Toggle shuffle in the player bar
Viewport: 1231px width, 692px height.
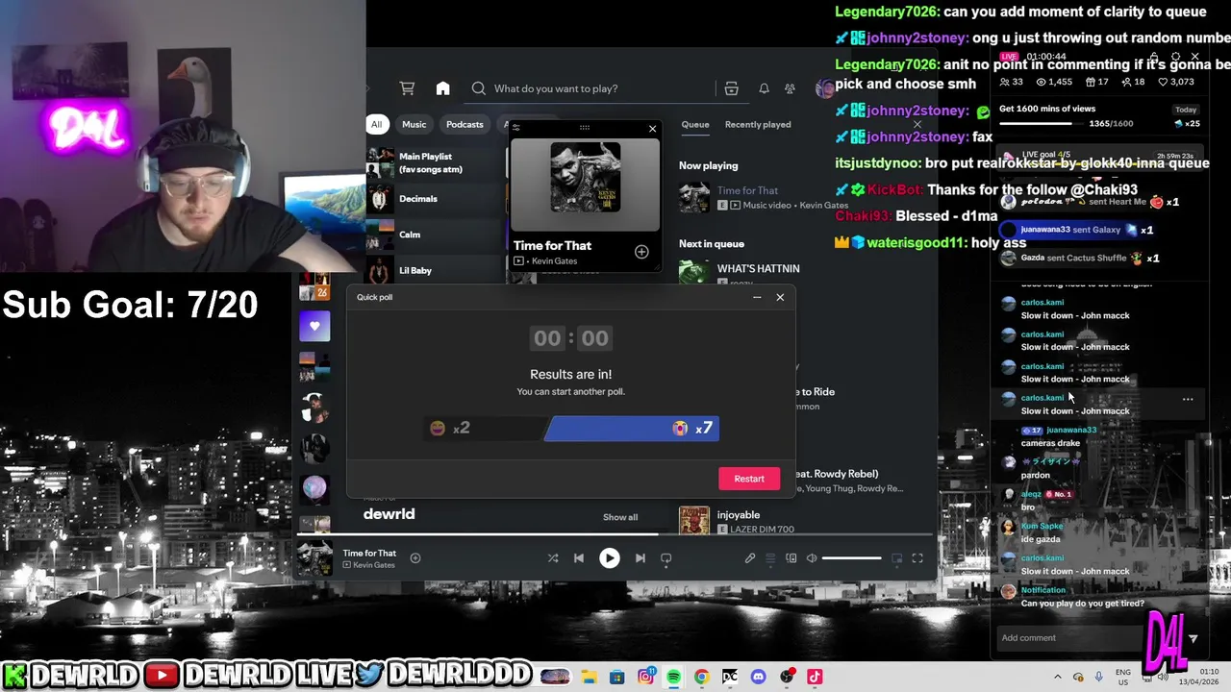[x=553, y=557]
